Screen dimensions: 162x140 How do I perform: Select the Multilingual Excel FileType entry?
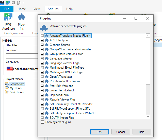click(67, 68)
